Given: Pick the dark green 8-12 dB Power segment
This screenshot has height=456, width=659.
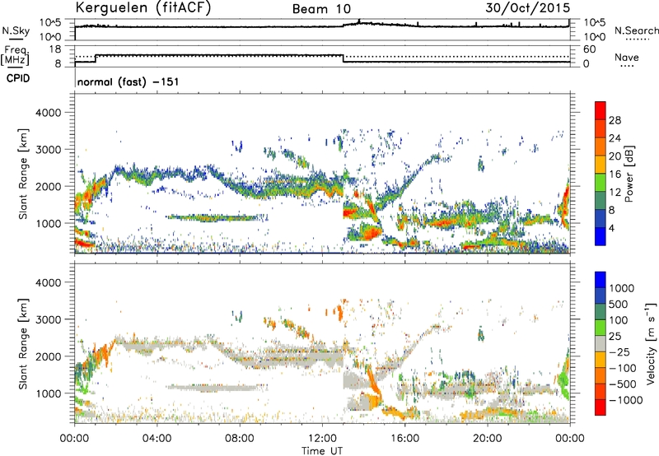Looking at the screenshot, I should point(601,201).
